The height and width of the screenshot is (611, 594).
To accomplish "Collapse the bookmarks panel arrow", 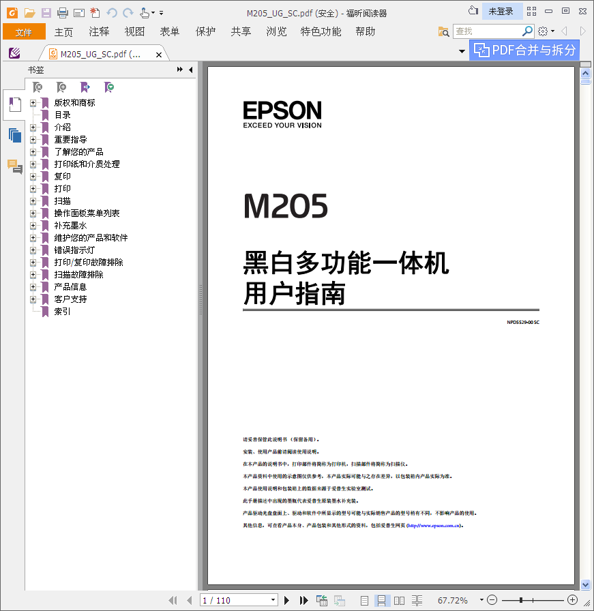I will coord(190,70).
